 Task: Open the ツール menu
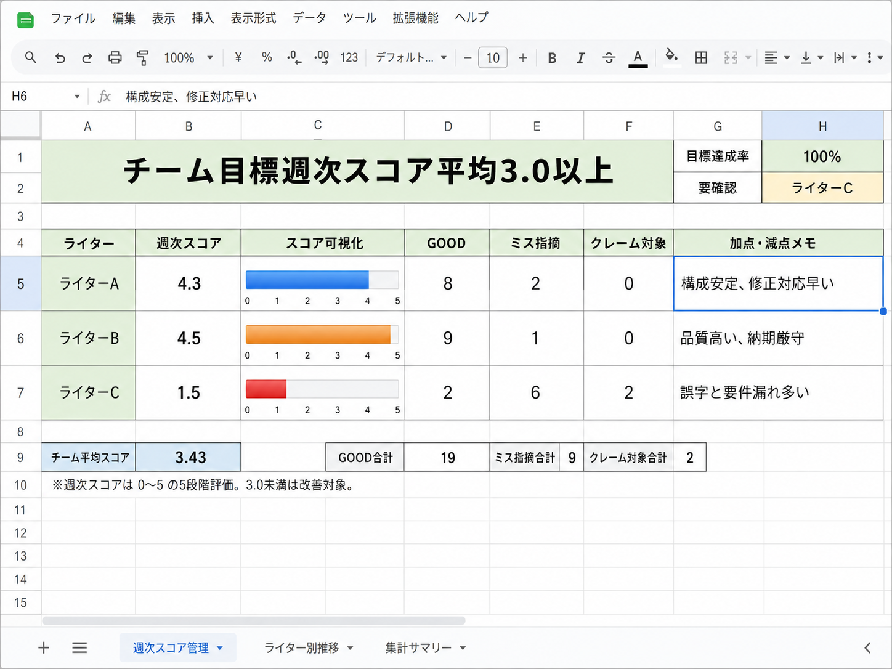359,18
